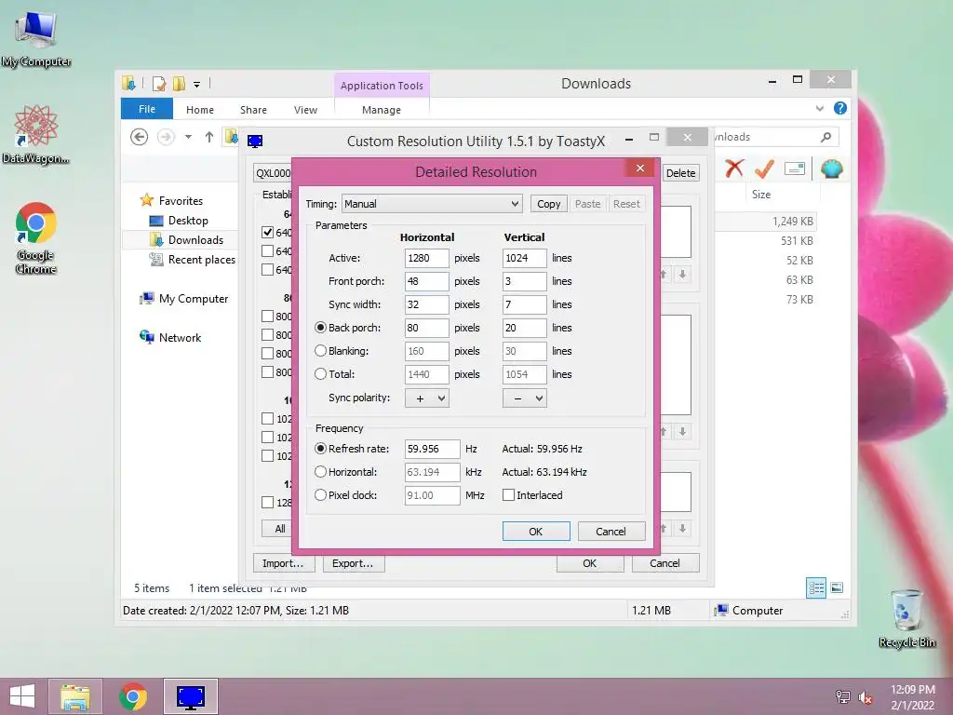Open Explorer help question mark
Image resolution: width=953 pixels, height=715 pixels.
click(840, 108)
